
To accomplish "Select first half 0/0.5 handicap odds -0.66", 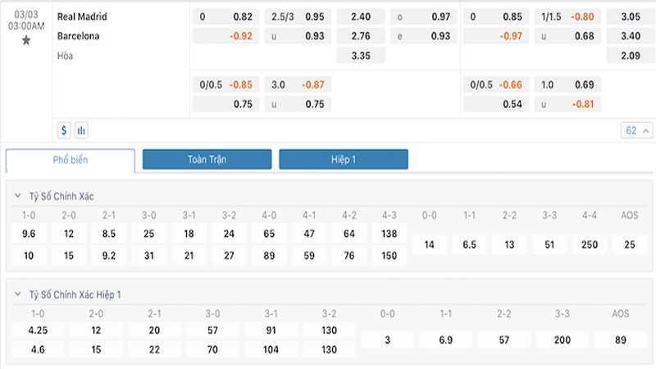I will tap(496, 85).
